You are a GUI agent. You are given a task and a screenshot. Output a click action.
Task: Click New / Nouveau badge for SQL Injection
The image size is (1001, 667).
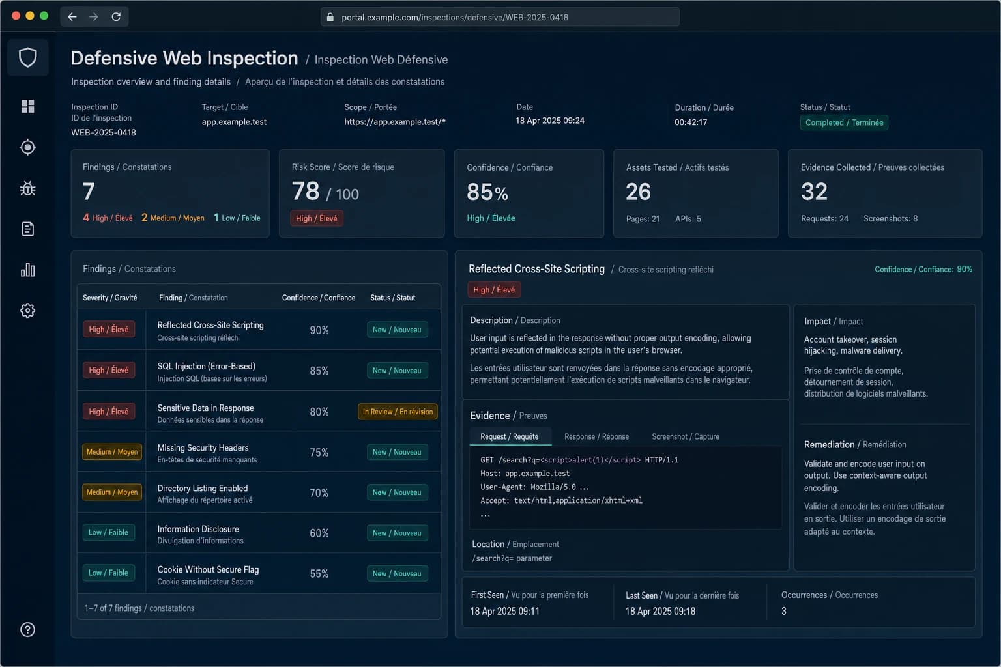(398, 371)
